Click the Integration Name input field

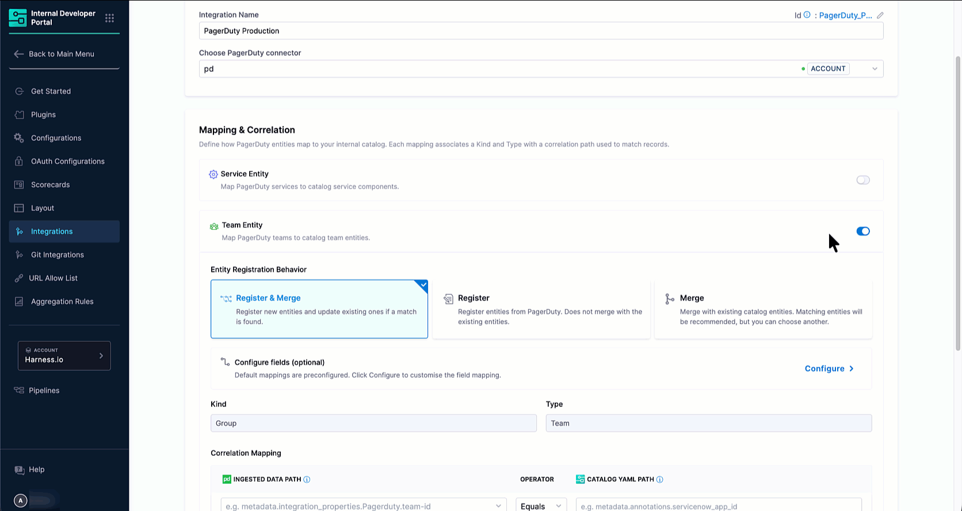pos(541,31)
